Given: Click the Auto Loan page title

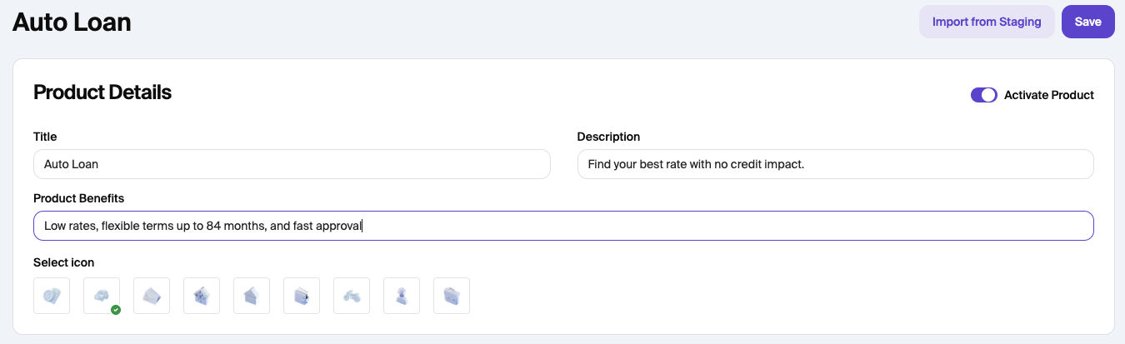Looking at the screenshot, I should click(x=72, y=22).
